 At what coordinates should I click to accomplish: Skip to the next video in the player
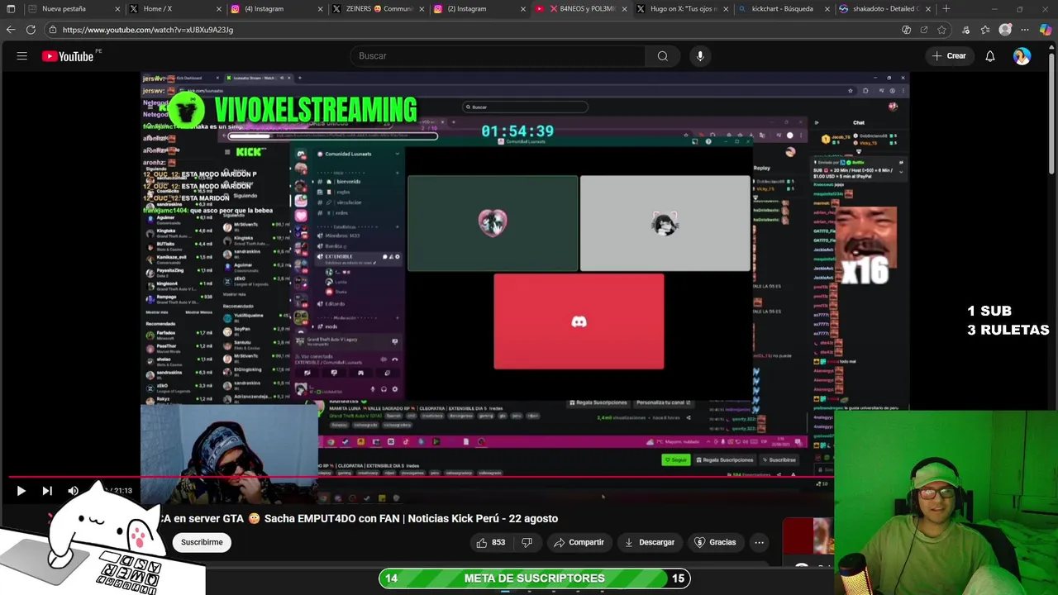(x=47, y=491)
